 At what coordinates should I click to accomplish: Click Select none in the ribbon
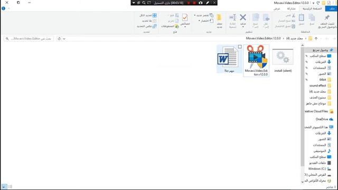click(x=149, y=21)
